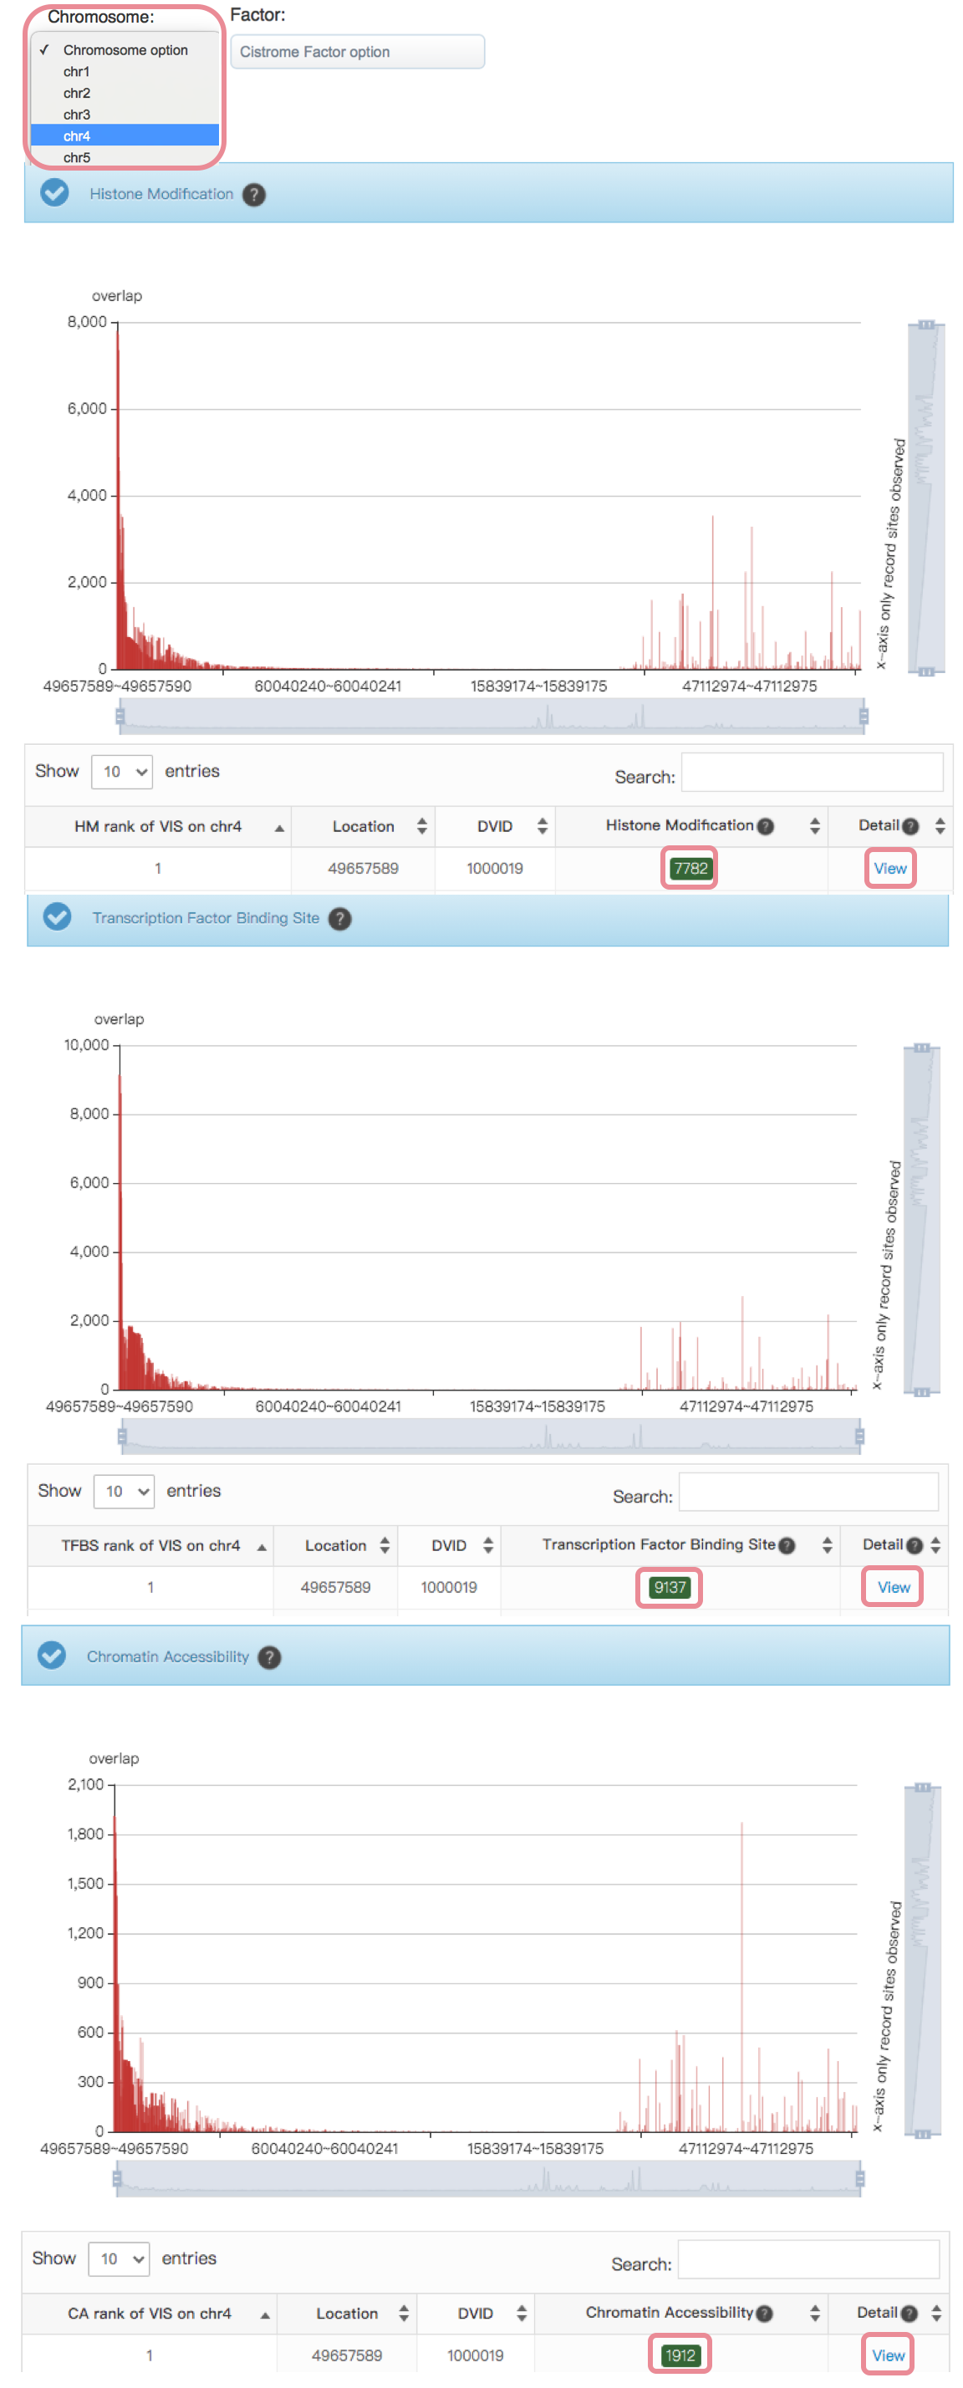The height and width of the screenshot is (2388, 963).
Task: Click sort arrows on the first table's DVID column
Action: click(543, 826)
